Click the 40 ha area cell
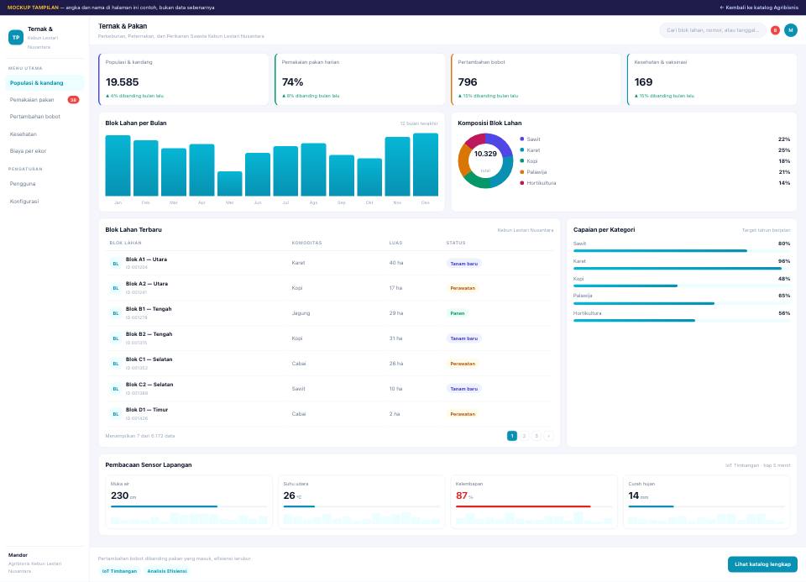Image resolution: width=806 pixels, height=582 pixels. pyautogui.click(x=395, y=263)
